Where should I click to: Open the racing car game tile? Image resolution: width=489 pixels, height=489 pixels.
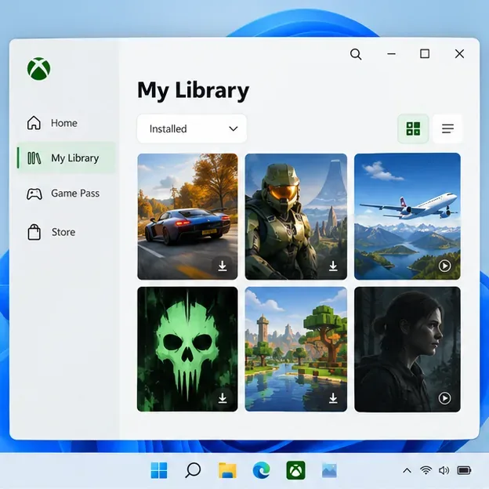click(x=187, y=216)
